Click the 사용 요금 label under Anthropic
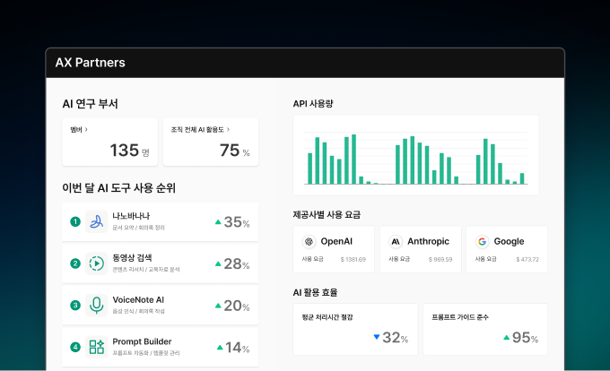This screenshot has height=371, width=610. [399, 259]
